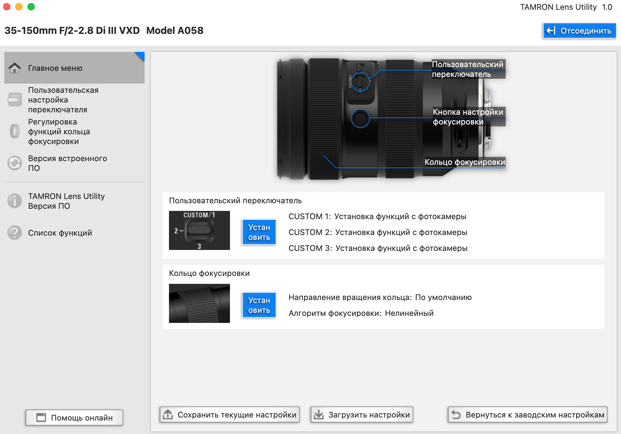Open Пользовательская настройка переключателя menu item
621x434 pixels.
63,100
